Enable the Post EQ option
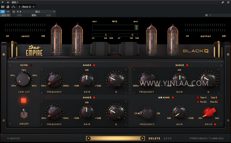The image size is (231, 143). pyautogui.click(x=219, y=102)
